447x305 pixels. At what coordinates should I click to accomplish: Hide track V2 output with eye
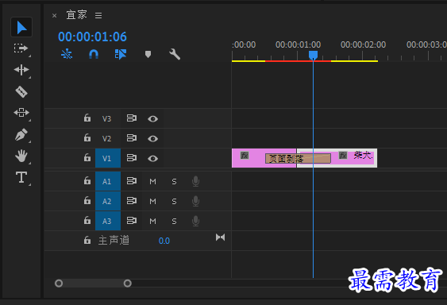pyautogui.click(x=152, y=139)
